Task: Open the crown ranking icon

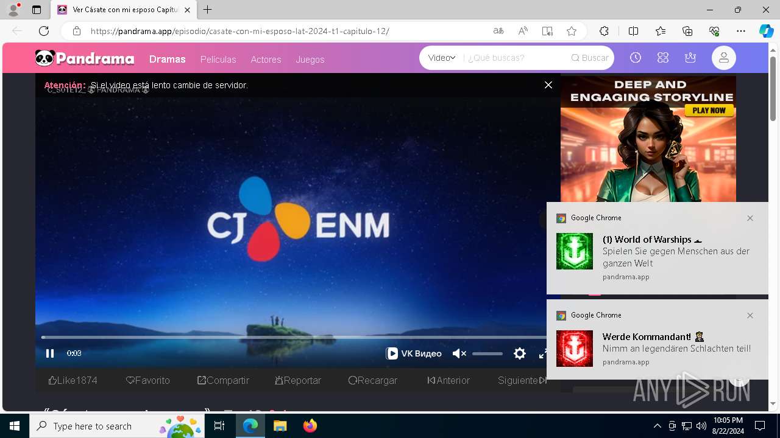Action: (x=690, y=58)
